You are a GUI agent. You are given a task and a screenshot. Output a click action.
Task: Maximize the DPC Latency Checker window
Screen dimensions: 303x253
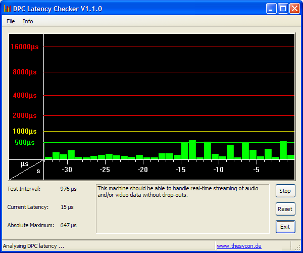(283, 9)
